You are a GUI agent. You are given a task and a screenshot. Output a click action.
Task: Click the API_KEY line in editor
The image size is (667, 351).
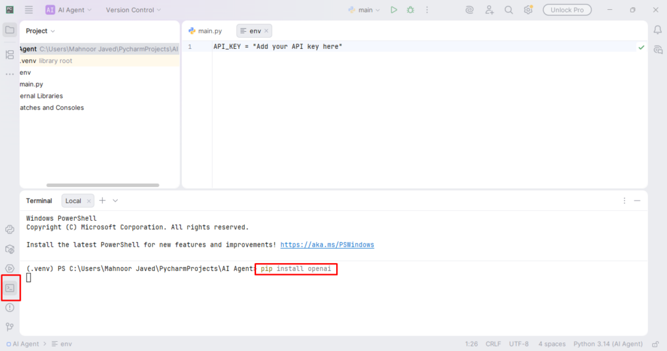point(277,46)
